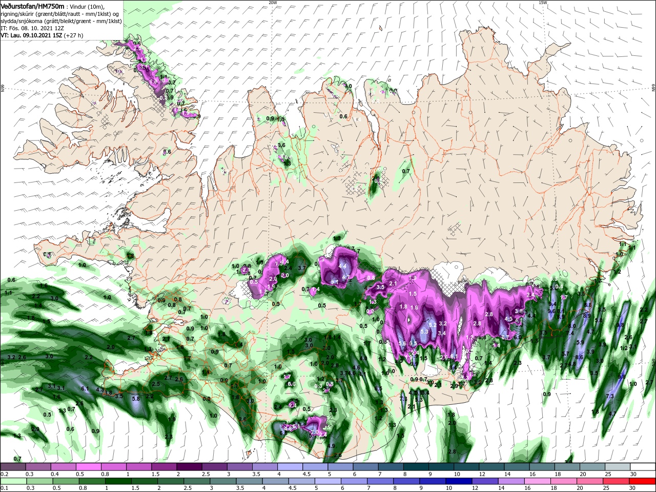656x492 pixels.
Task: Click the 'slydda/snjókoma (grátt/bleikt/grænt - mm/1klst)' line
Action: [x=60, y=21]
